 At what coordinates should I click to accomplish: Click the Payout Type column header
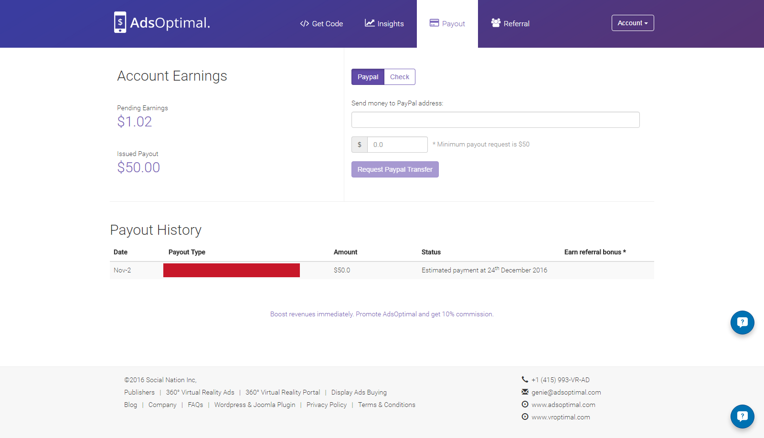point(187,252)
